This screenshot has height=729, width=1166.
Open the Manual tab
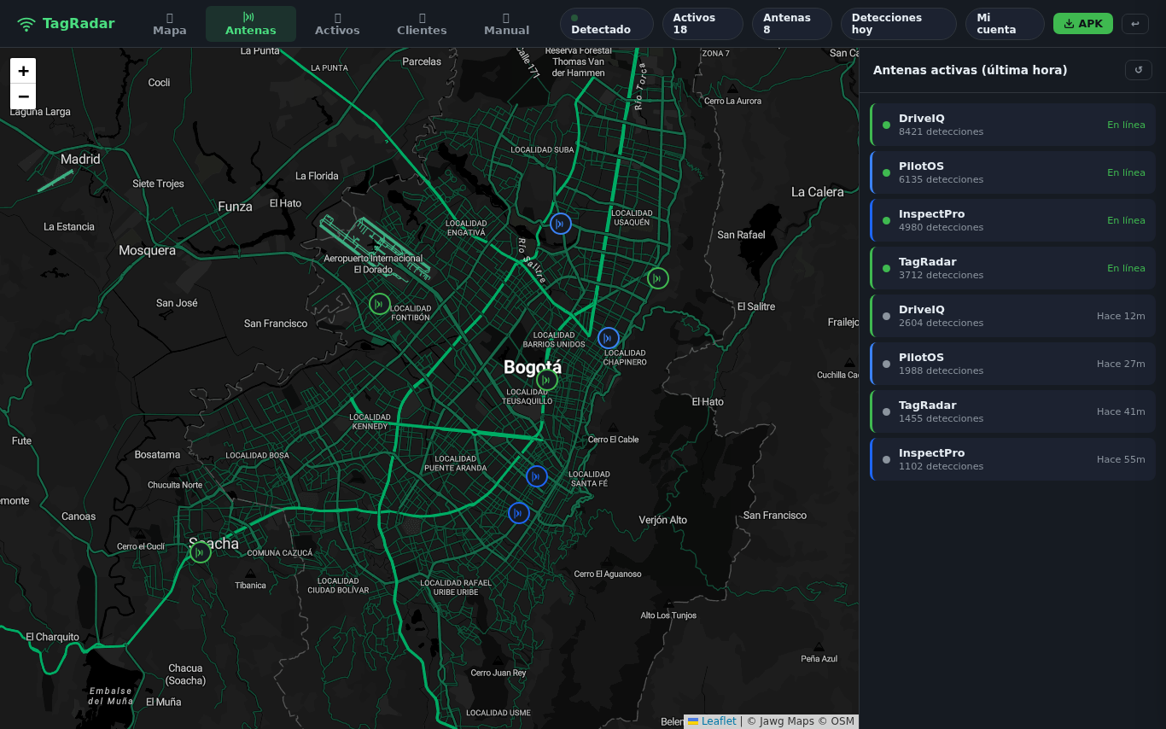click(x=506, y=24)
